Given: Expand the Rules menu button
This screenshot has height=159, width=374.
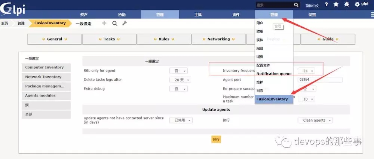Looking at the screenshot, I should (x=164, y=39).
